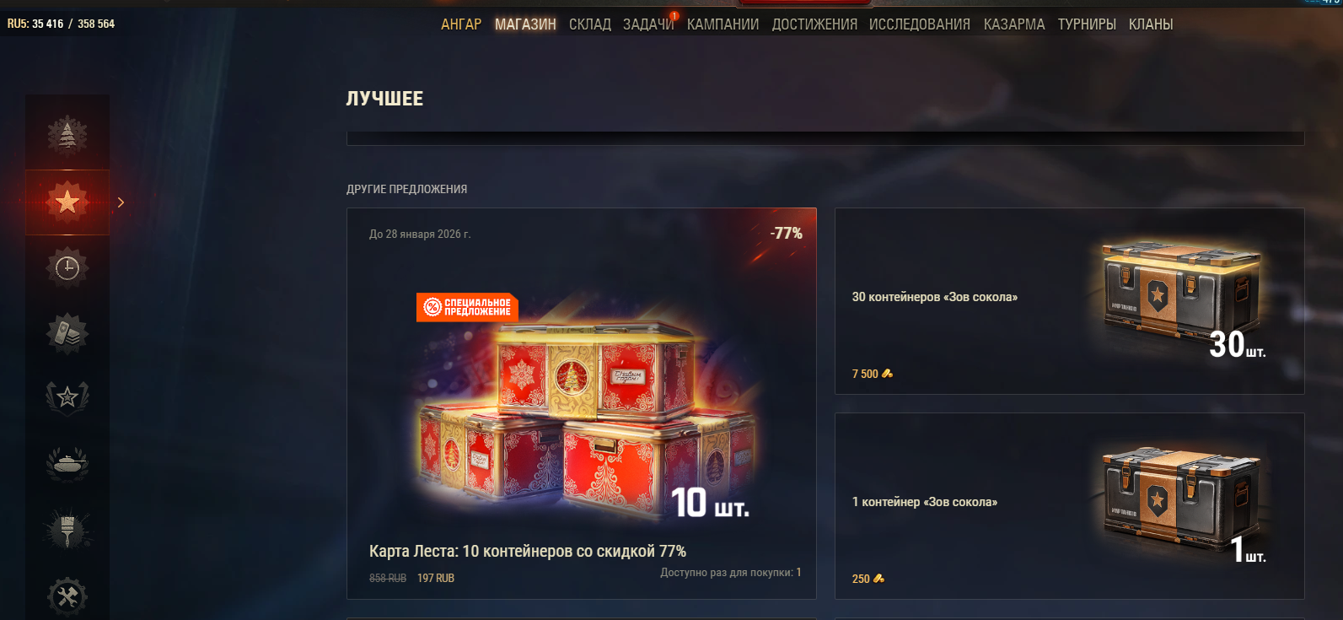This screenshot has height=620, width=1343.
Task: Click the 197 RUB discounted price
Action: click(436, 578)
